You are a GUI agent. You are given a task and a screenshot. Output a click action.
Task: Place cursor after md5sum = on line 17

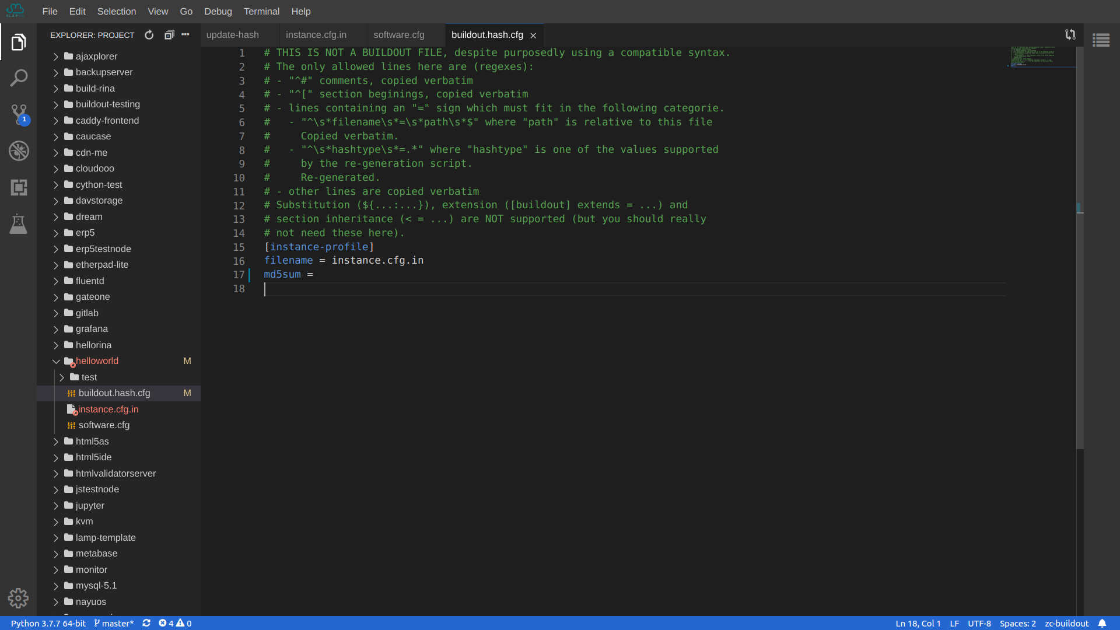click(x=315, y=275)
